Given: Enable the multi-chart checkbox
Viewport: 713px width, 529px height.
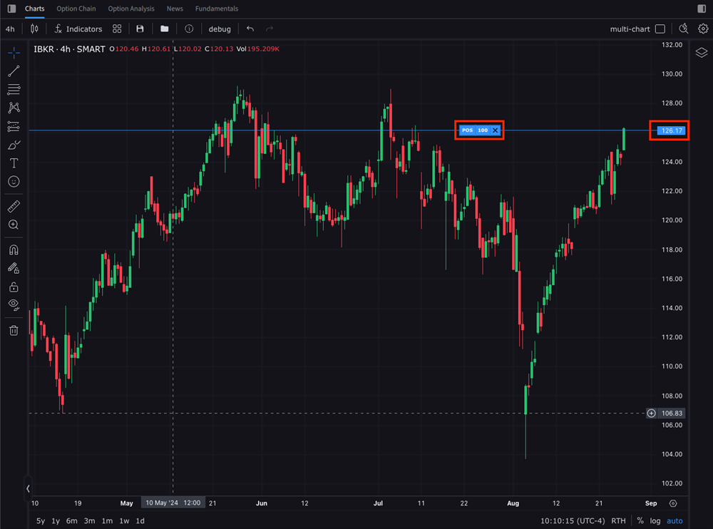Looking at the screenshot, I should pos(660,29).
